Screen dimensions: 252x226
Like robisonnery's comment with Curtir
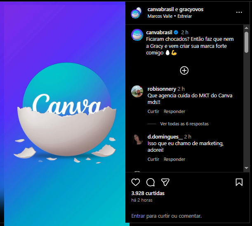(x=153, y=111)
